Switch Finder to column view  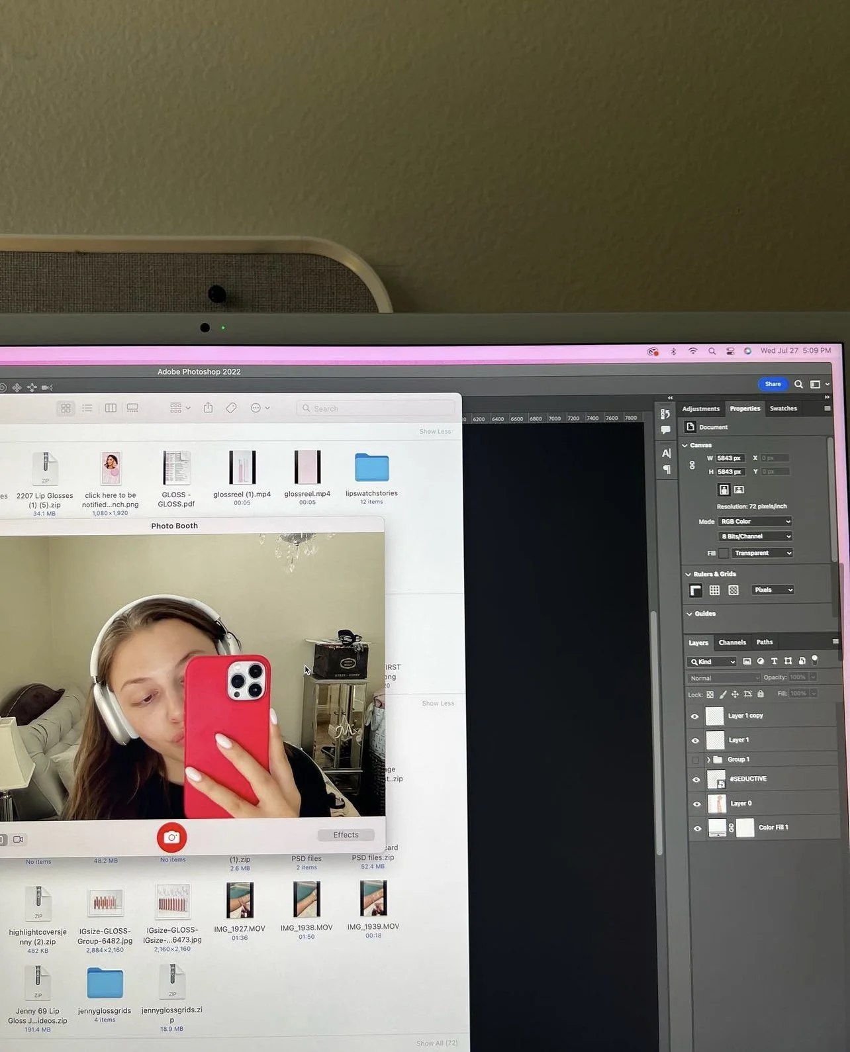111,408
